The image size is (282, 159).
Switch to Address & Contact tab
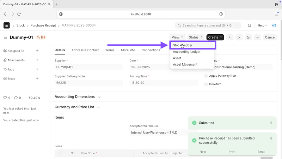[85, 50]
